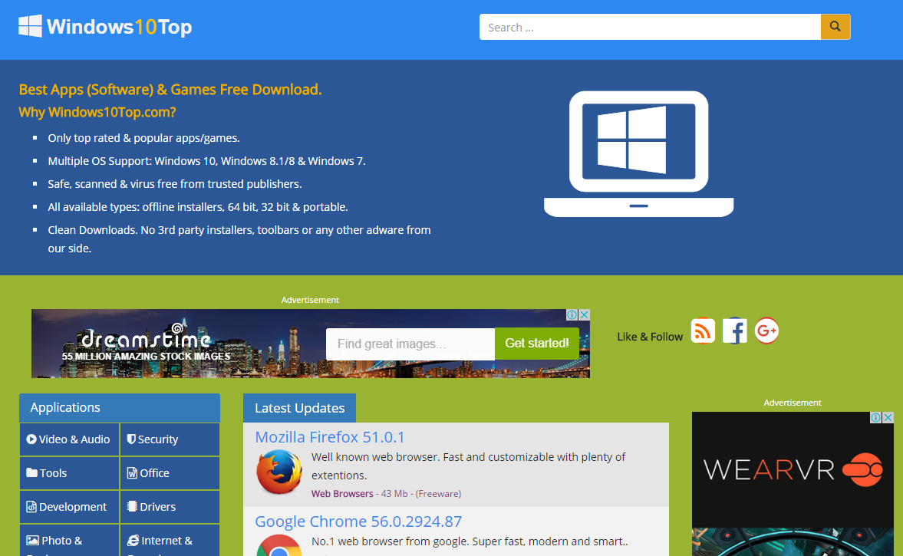This screenshot has width=903, height=556.
Task: Open the Security category
Action: click(x=170, y=439)
